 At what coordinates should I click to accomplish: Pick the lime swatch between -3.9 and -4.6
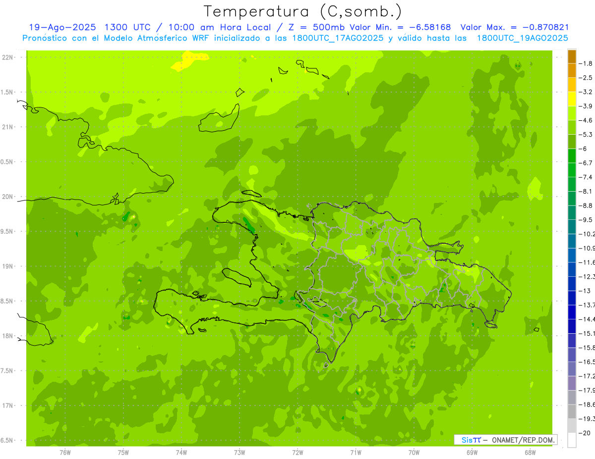click(x=572, y=113)
